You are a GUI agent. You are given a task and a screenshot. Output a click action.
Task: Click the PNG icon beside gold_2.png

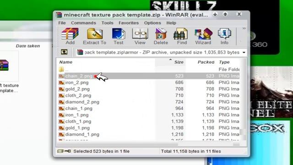pos(61,89)
